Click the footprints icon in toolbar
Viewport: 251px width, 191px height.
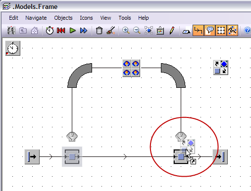11,31
